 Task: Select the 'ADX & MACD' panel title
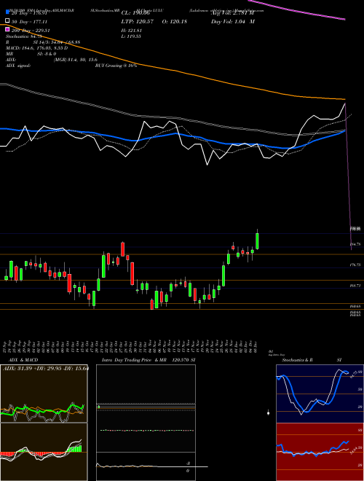(x=23, y=360)
